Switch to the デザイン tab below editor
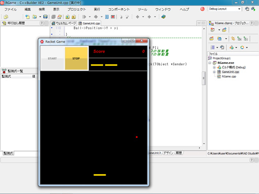The width and height of the screenshot is (259, 194). pos(168,153)
